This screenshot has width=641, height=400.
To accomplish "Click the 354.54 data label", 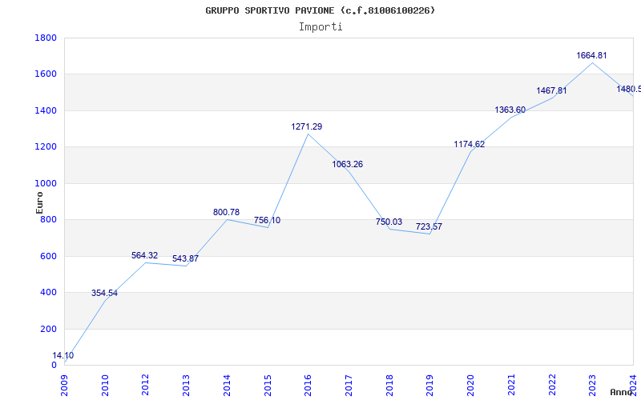I will tap(104, 293).
